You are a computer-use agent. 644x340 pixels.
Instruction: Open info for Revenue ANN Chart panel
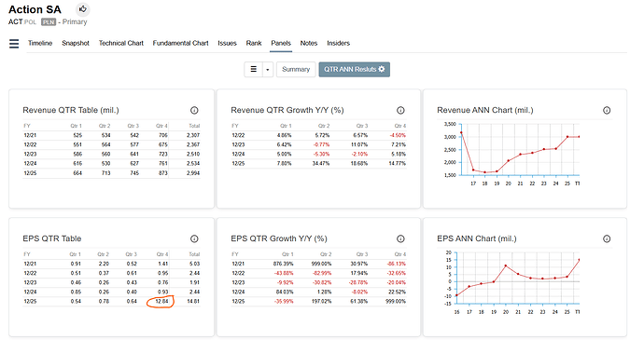607,110
